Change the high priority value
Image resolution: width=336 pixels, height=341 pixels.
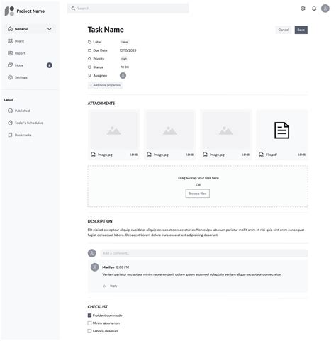pos(124,59)
